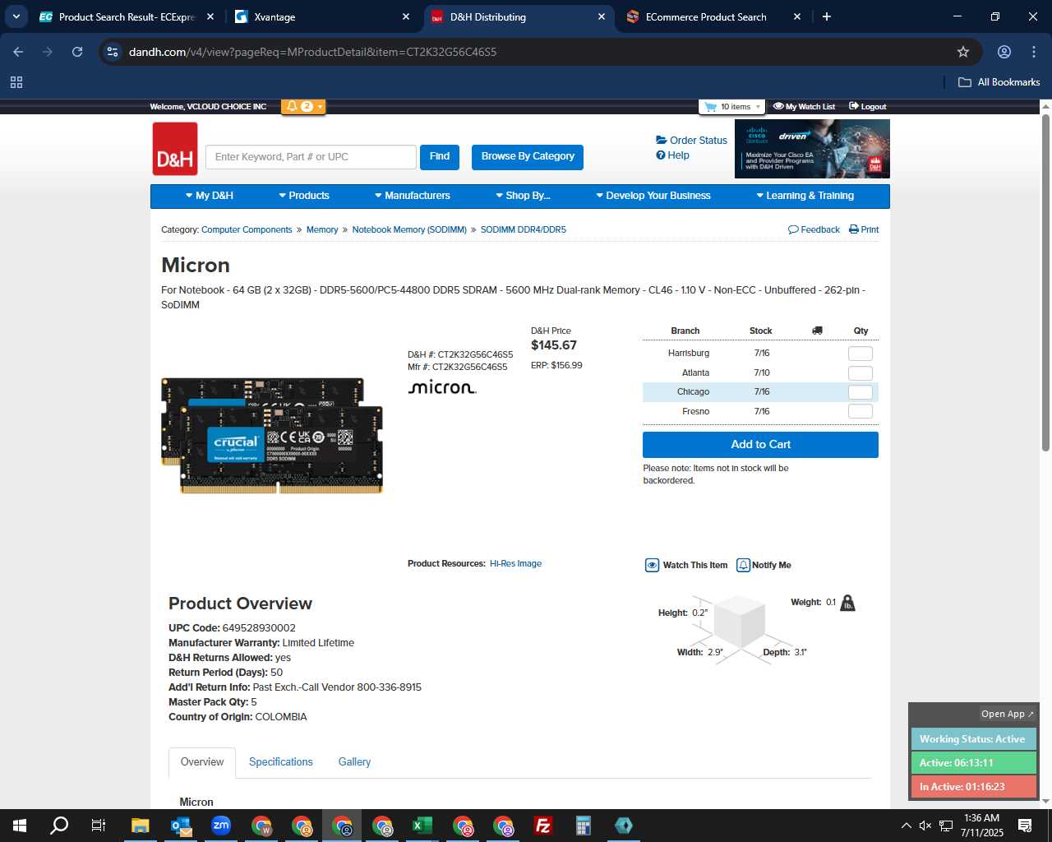Click Atlanta quantity field
Viewport: 1052px width, 842px height.
[860, 373]
